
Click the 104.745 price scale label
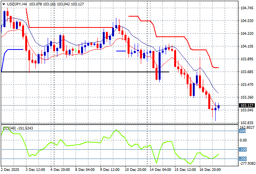point(247,8)
